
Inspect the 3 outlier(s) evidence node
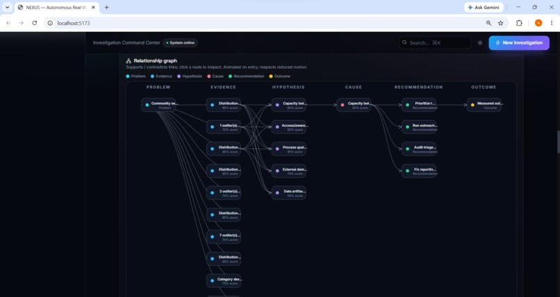224,193
